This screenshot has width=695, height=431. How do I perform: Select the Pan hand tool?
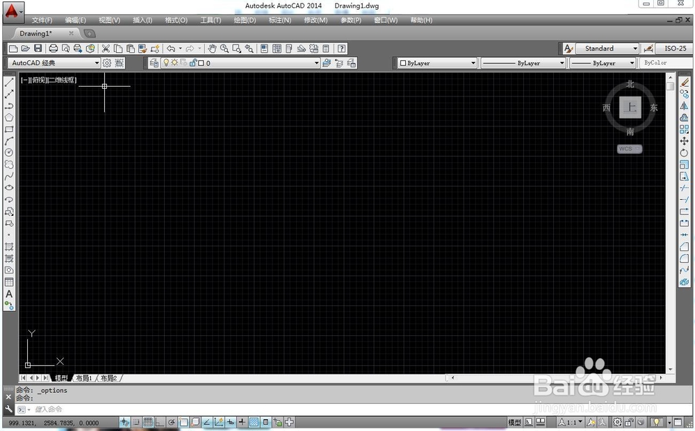[x=212, y=49]
